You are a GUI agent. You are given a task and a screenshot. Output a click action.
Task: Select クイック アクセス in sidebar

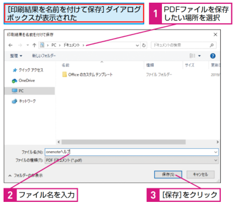coord(28,70)
